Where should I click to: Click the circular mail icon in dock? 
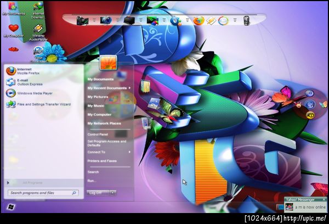tap(223, 21)
